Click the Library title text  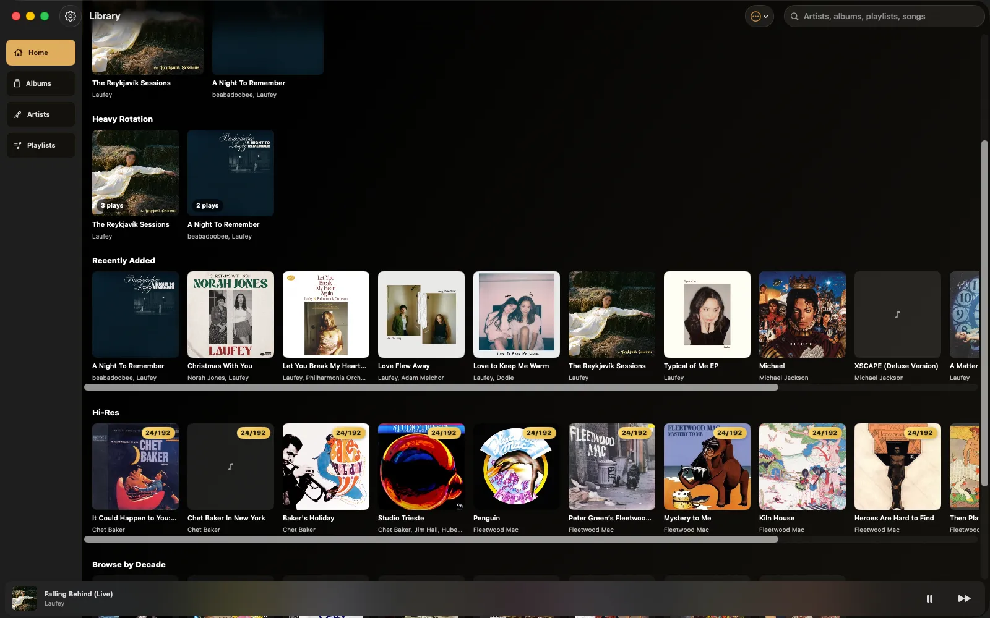pos(105,16)
